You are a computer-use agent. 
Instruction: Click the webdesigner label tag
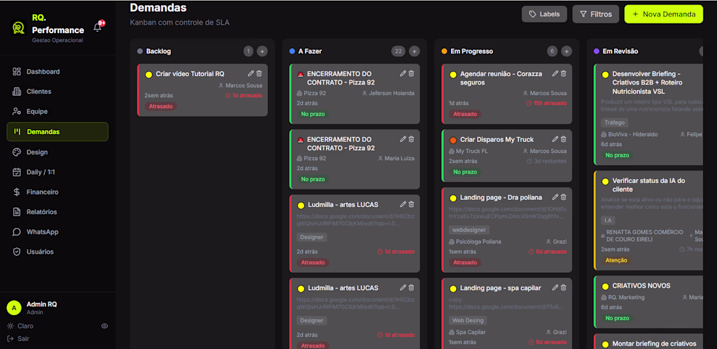[469, 230]
